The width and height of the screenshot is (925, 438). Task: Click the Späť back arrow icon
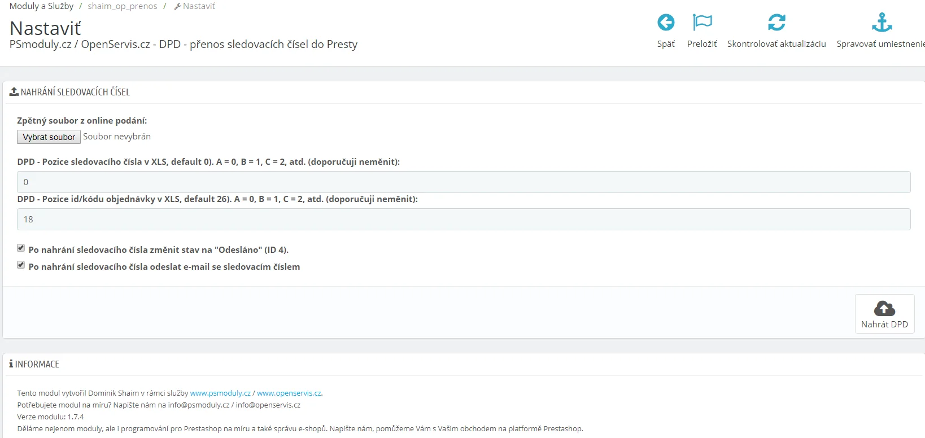click(666, 23)
